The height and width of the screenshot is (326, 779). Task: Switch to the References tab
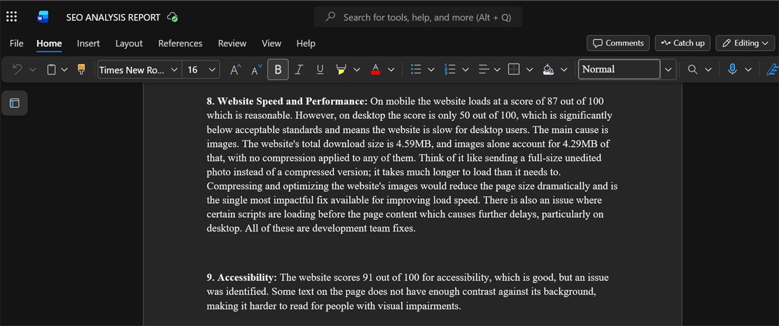180,43
